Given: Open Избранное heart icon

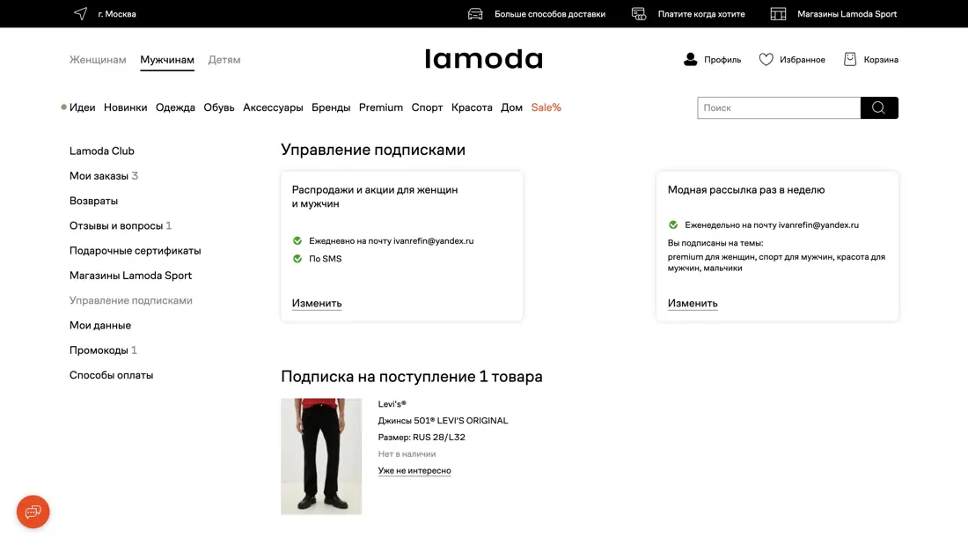Looking at the screenshot, I should coord(766,59).
